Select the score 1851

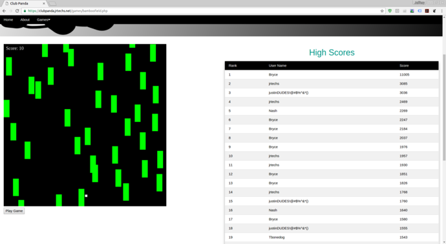point(403,174)
